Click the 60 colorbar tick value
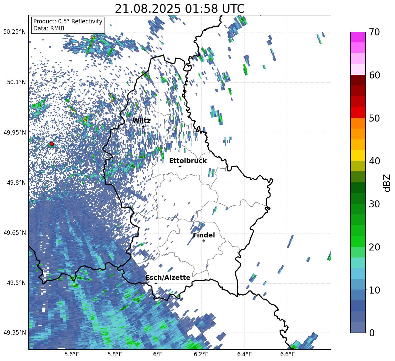 pyautogui.click(x=374, y=75)
